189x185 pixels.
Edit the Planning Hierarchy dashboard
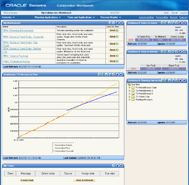173,80
